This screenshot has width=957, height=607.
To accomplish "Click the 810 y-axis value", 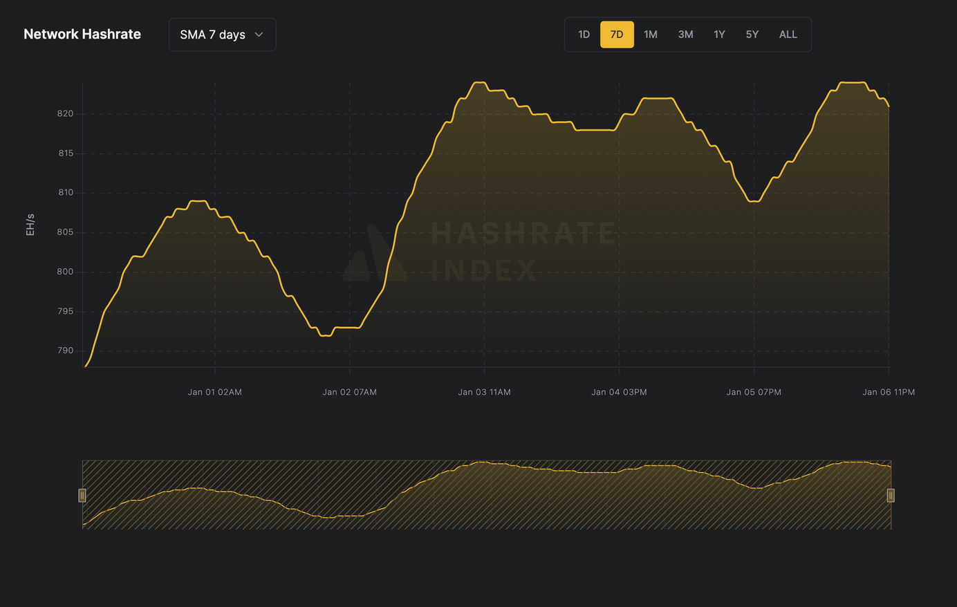I will (65, 193).
